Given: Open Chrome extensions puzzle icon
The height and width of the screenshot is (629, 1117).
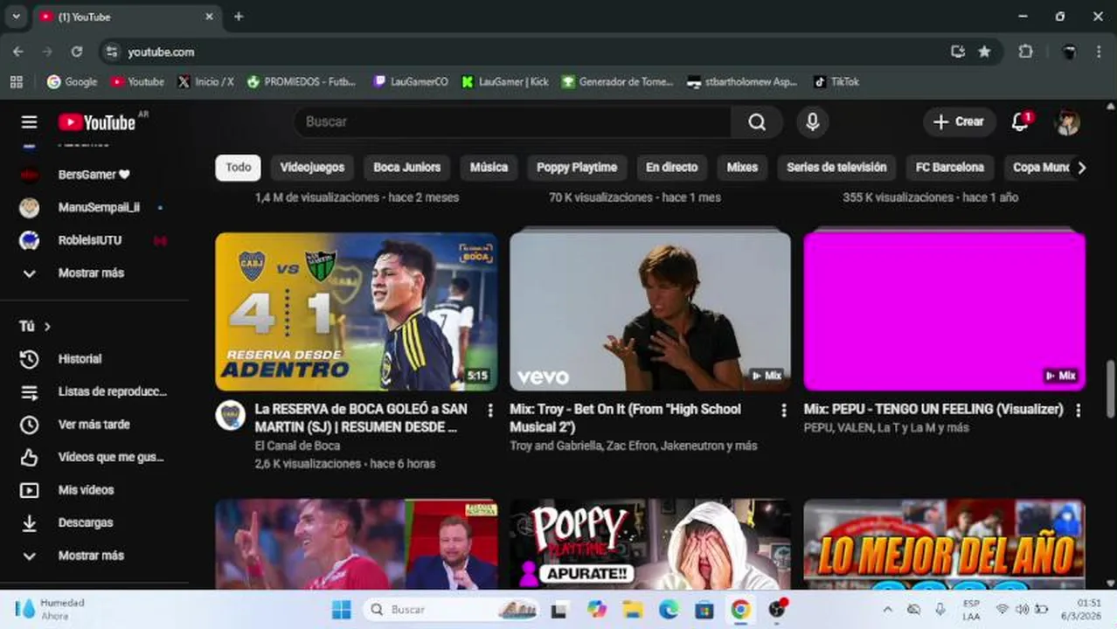Looking at the screenshot, I should coord(1025,52).
